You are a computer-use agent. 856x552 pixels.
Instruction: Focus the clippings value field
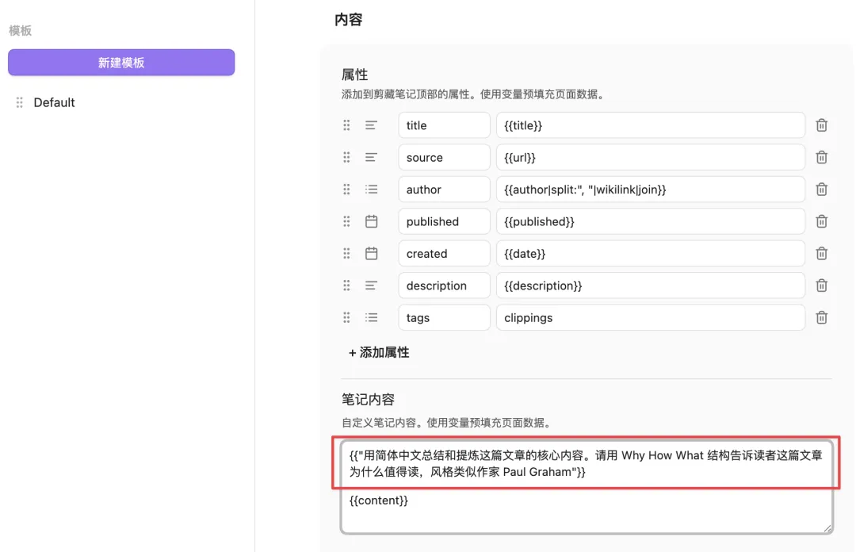[650, 317]
